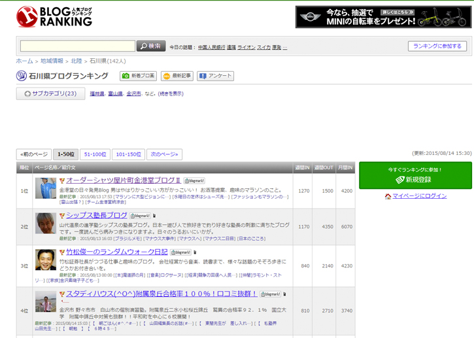Click the Blog Ranking logo
The height and width of the screenshot is (338, 474).
point(54,16)
